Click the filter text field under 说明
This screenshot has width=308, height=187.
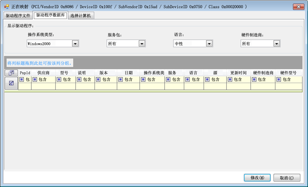pos(85,86)
